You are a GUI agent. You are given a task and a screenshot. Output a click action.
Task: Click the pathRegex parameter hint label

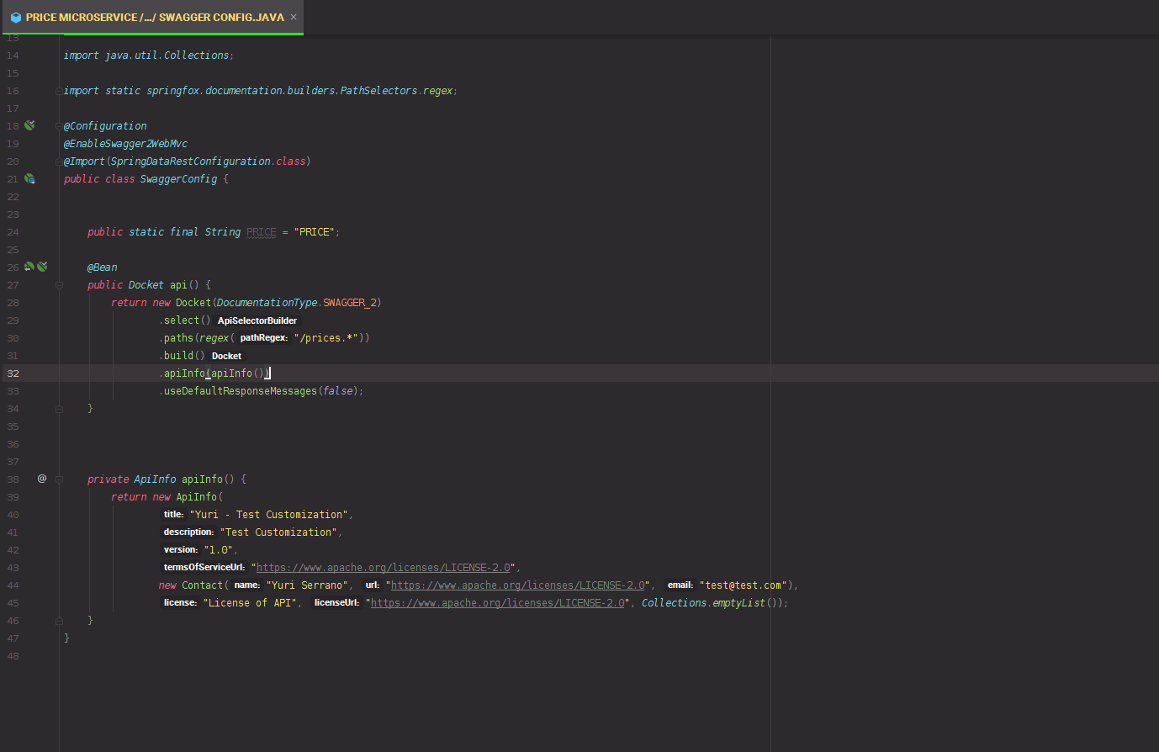click(x=263, y=337)
